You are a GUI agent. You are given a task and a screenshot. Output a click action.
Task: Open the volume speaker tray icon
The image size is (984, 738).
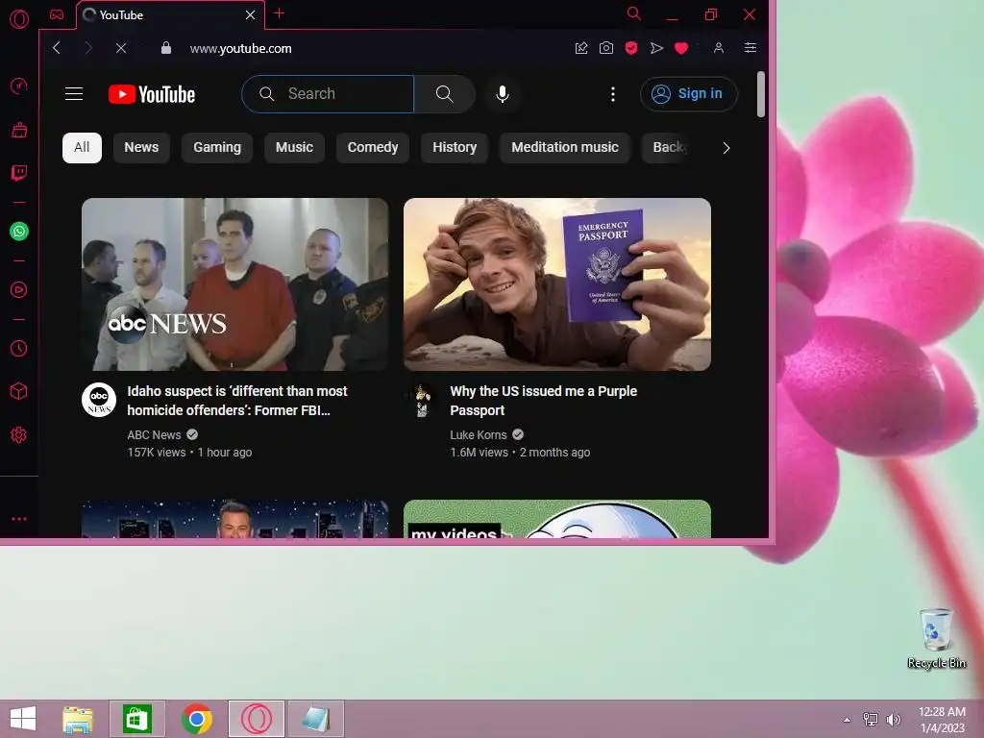tap(893, 720)
